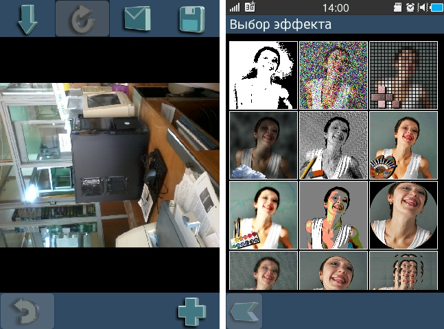
Task: Choose the bulge fisheye face effect
Action: point(334,271)
